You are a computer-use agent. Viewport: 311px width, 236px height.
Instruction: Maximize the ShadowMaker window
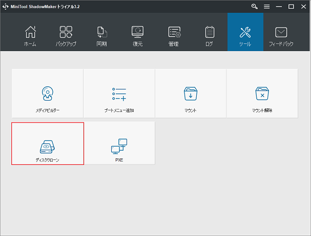coord(291,7)
